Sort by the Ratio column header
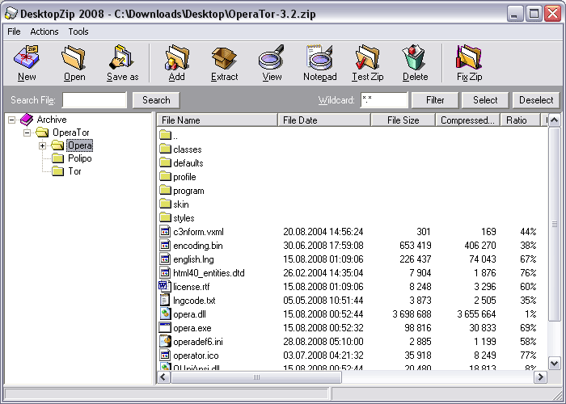566x404 pixels. tap(520, 120)
